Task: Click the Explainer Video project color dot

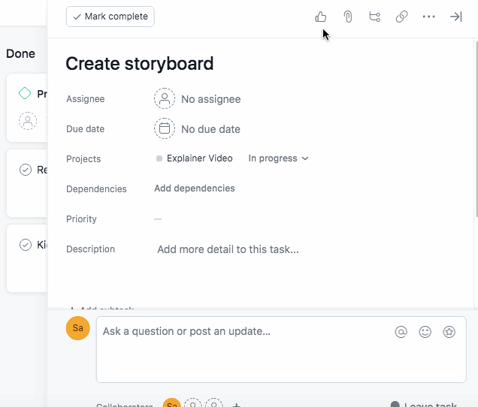Action: 159,158
